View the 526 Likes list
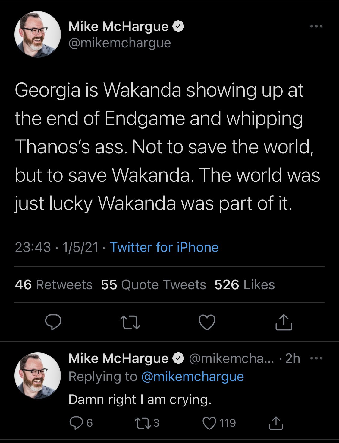339x443 pixels. click(245, 284)
